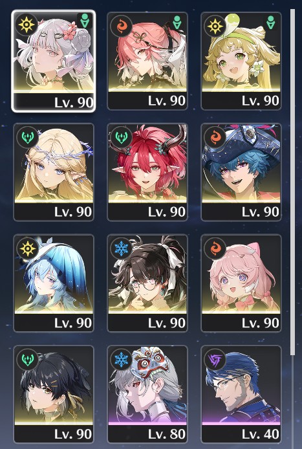This screenshot has width=302, height=449.
Task: Select the white-haired character with pink flower
Action: [54, 61]
